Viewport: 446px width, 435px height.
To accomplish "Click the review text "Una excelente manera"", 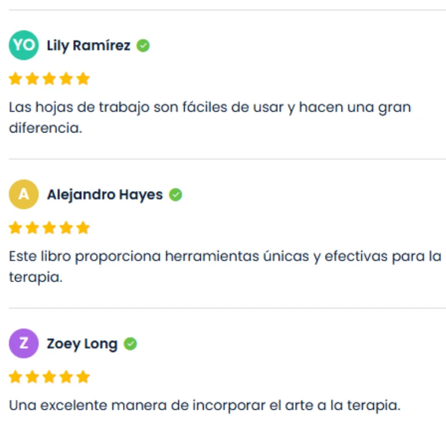I will tap(204, 405).
